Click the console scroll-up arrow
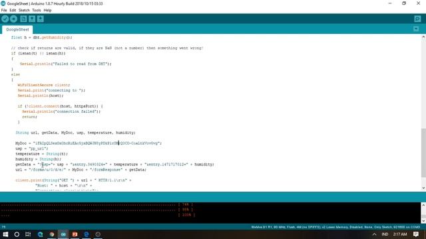Screen dimensions: 426x239 423,205
